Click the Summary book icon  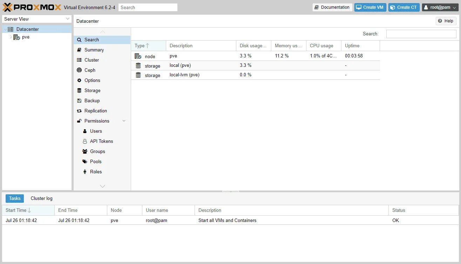[x=79, y=50]
